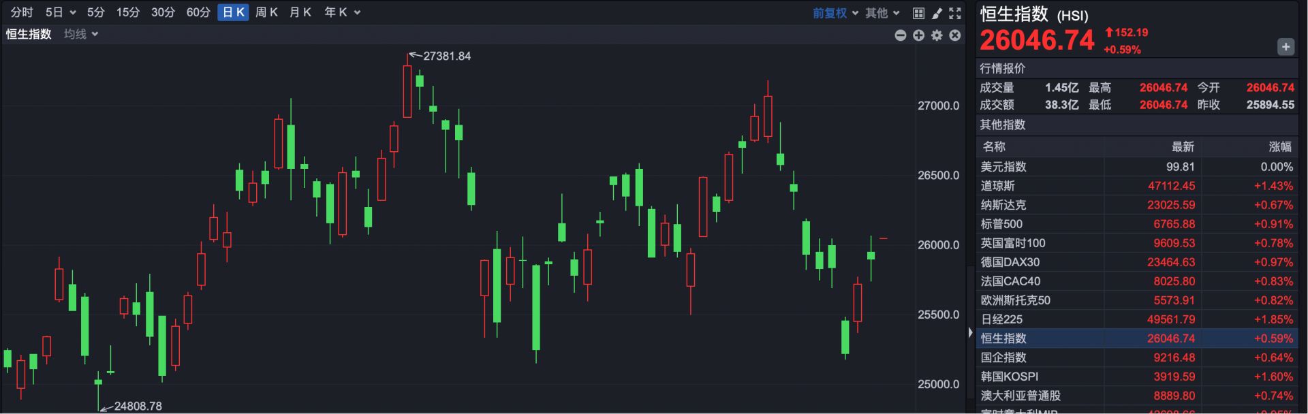This screenshot has height=414, width=1308.
Task: Click the candlestick at the 27381.84 high
Action: (407, 92)
